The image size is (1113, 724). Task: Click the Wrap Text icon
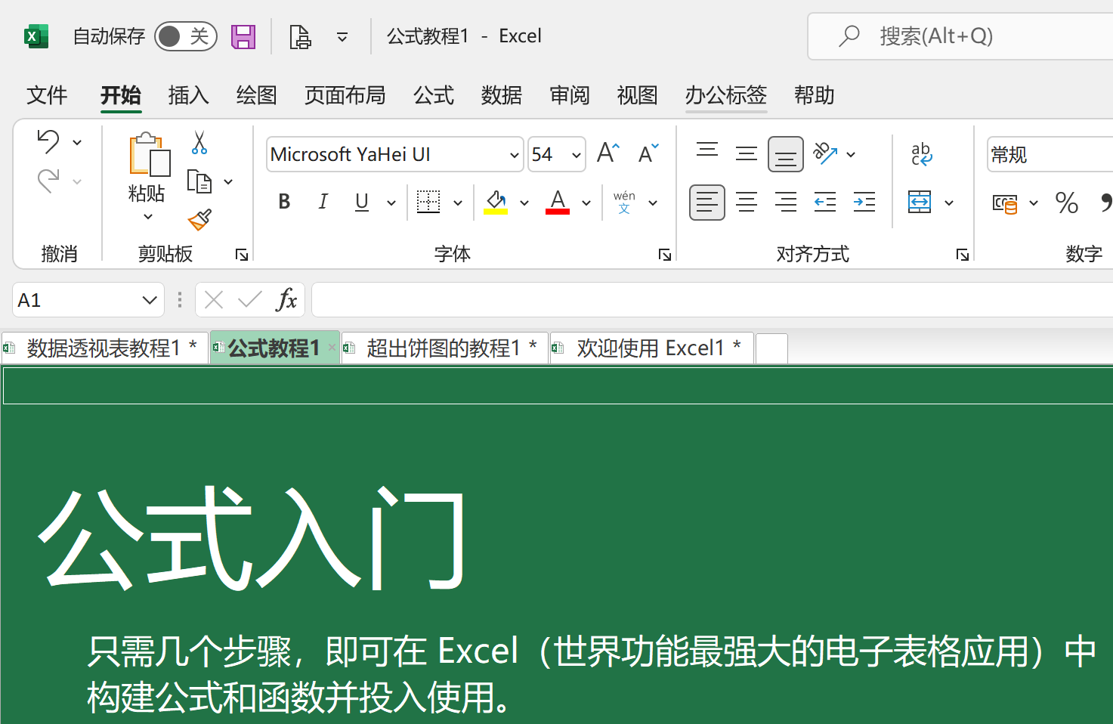[922, 154]
